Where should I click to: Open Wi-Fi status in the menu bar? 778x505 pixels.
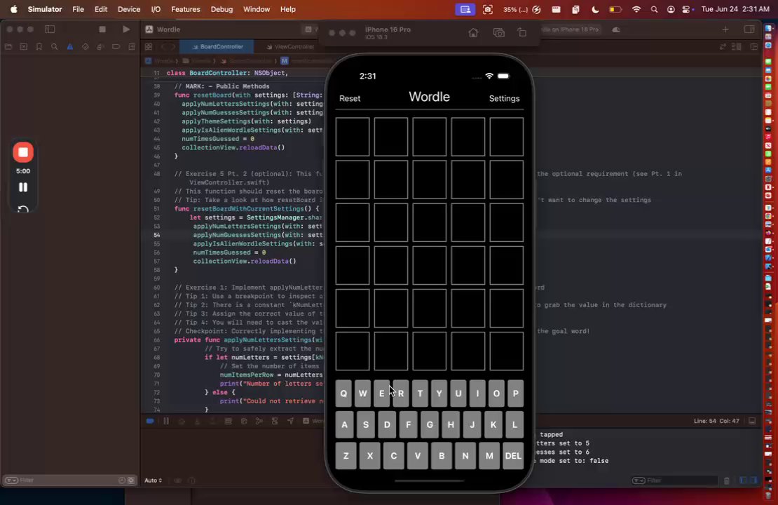tap(636, 9)
